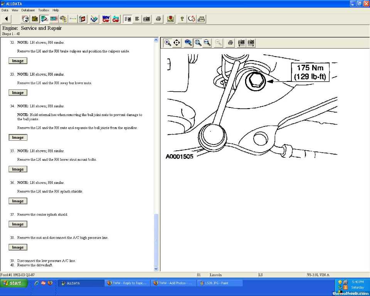Click the printer icon in main toolbar
This screenshot has height=296, width=370.
(158, 18)
